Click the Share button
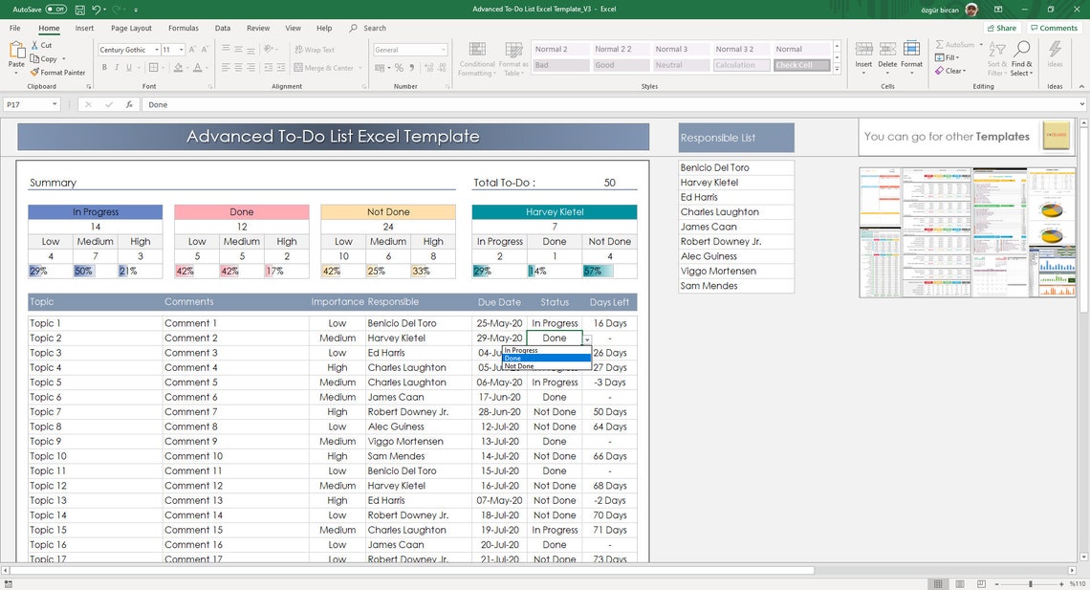This screenshot has height=590, width=1090. pyautogui.click(x=1000, y=27)
